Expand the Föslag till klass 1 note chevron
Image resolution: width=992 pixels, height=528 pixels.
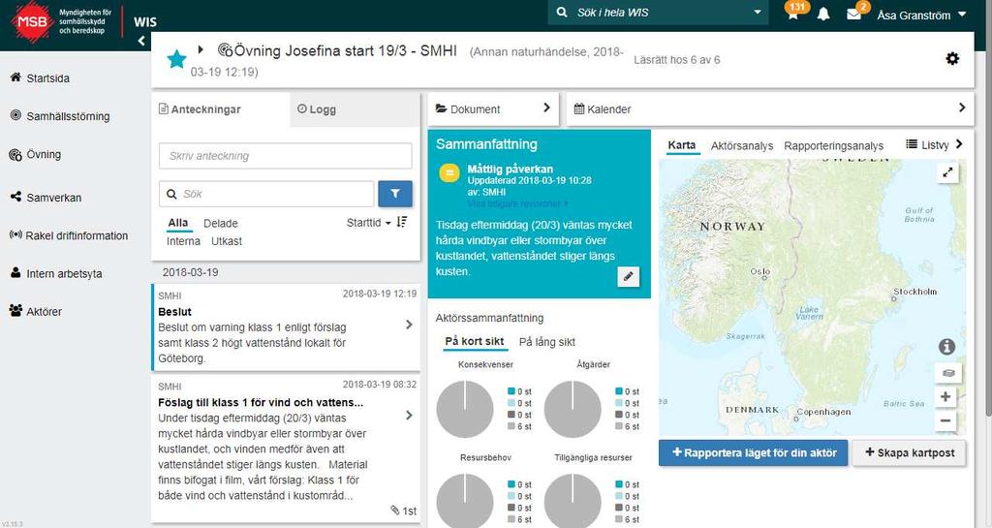409,416
